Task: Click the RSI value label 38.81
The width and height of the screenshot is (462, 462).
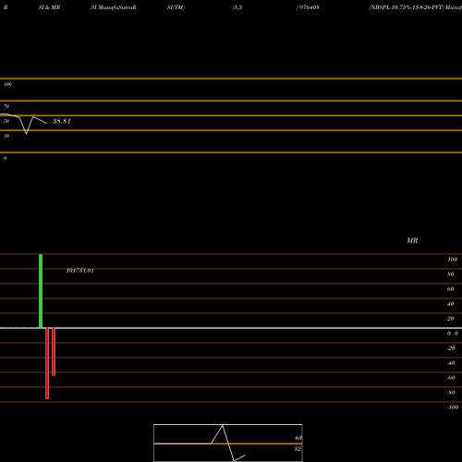Action: point(62,121)
